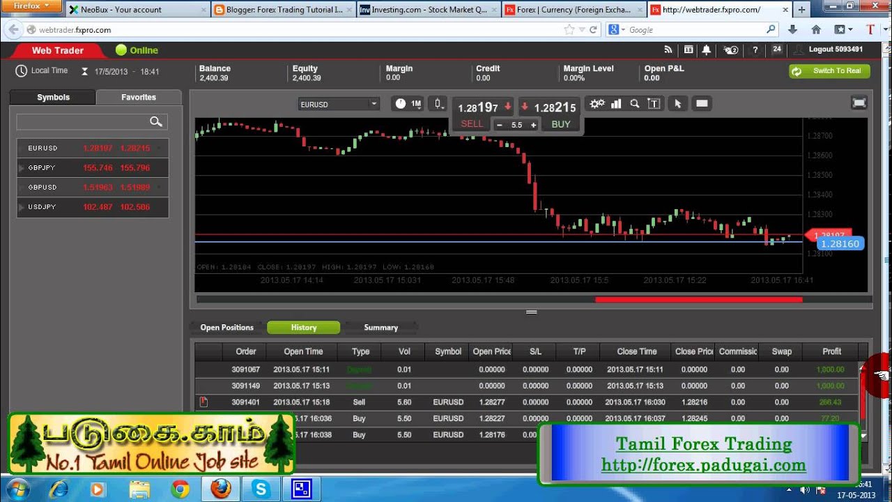Open the candlestick chart type dropdown

(438, 104)
